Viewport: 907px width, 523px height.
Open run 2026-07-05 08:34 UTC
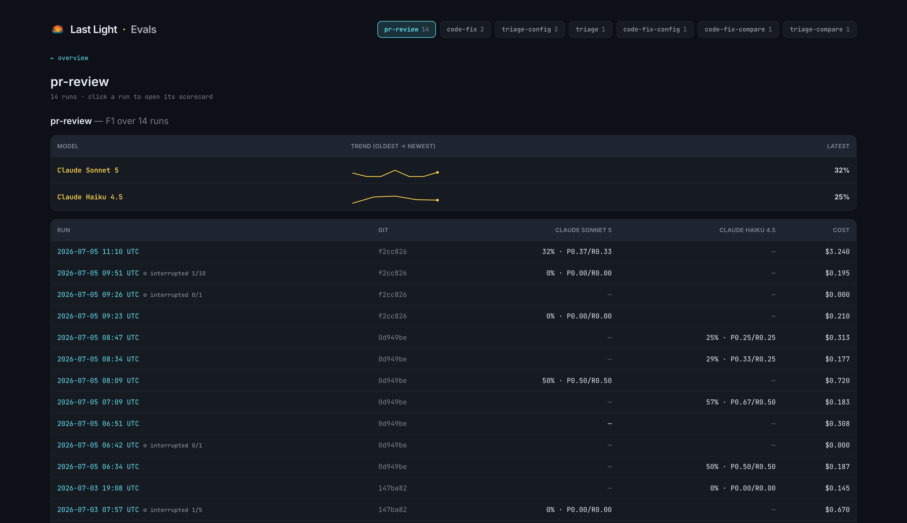[98, 359]
